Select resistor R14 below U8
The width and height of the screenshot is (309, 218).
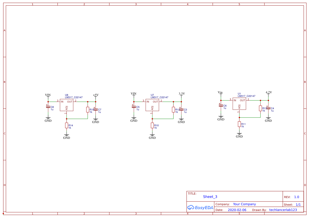coord(67,125)
